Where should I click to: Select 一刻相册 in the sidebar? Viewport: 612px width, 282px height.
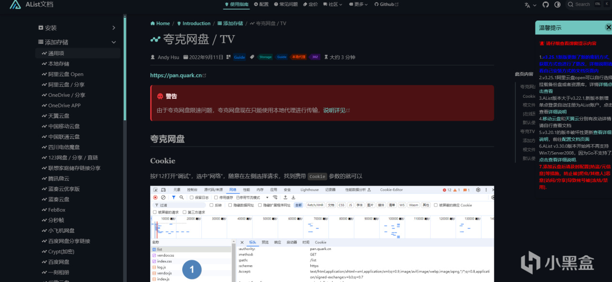(77, 272)
